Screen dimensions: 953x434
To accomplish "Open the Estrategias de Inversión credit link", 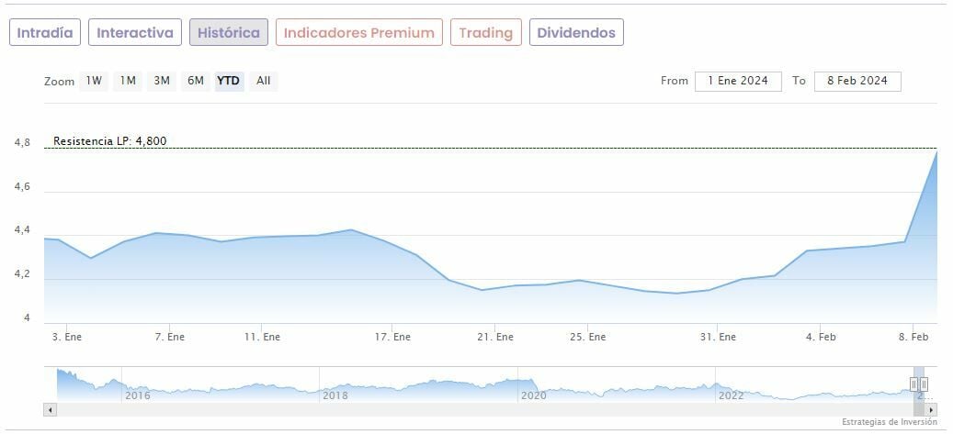I will (889, 422).
